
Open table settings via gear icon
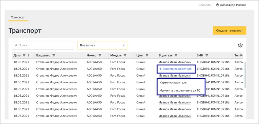pyautogui.click(x=240, y=45)
